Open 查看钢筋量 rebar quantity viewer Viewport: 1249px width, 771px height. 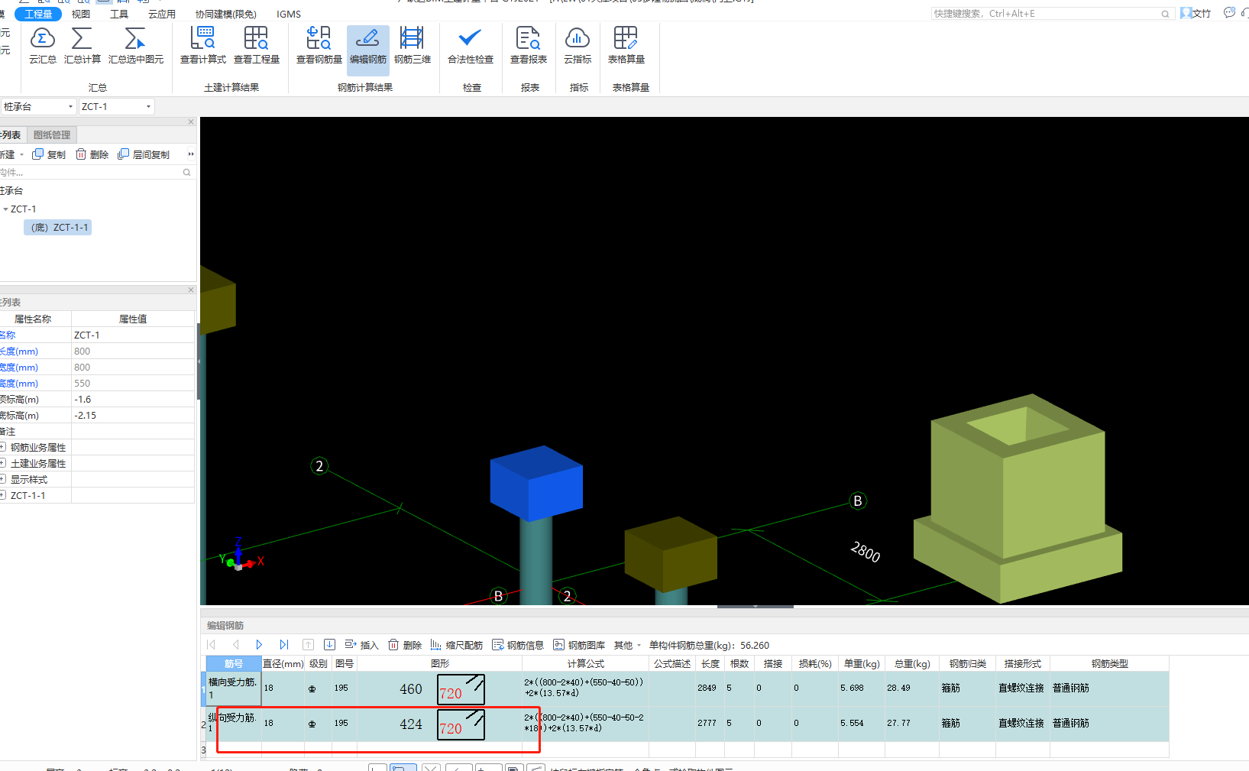pos(319,46)
